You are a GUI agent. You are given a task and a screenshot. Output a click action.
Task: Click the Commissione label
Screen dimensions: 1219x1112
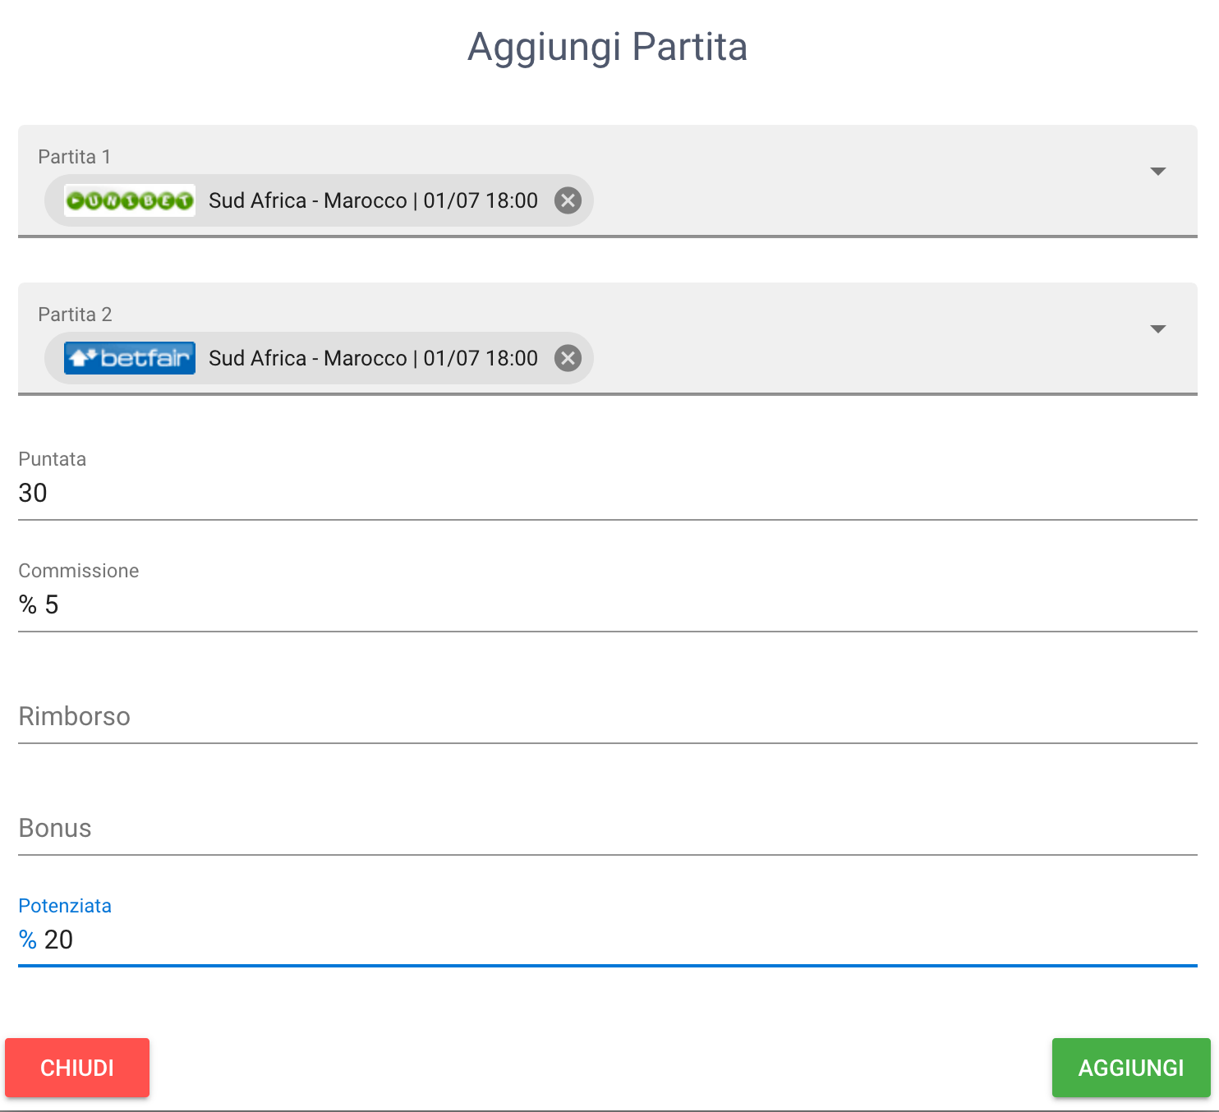(x=79, y=571)
